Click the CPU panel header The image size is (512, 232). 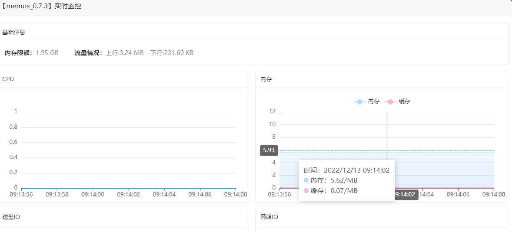(8, 79)
